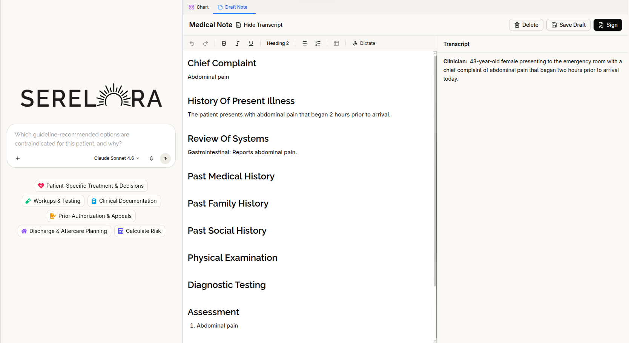
Task: Insert a table via toolbar icon
Action: coord(336,43)
